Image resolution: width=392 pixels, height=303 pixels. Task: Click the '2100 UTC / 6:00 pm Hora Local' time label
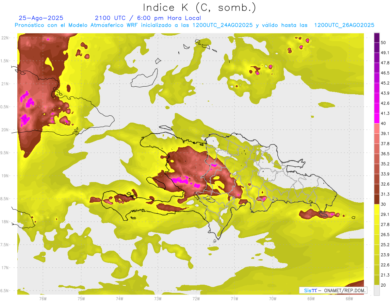coord(148,18)
